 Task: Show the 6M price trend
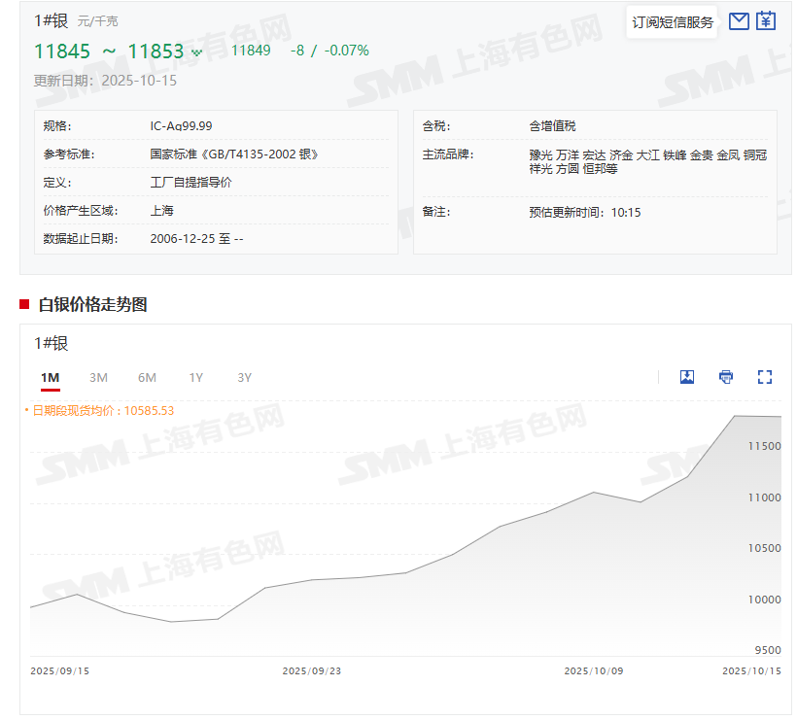(x=147, y=377)
